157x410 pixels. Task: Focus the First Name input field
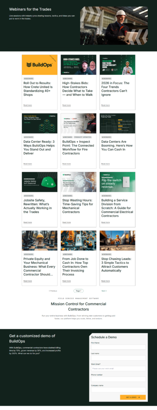tap(118, 347)
